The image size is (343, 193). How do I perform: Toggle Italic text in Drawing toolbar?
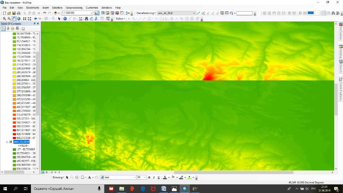tap(154, 178)
